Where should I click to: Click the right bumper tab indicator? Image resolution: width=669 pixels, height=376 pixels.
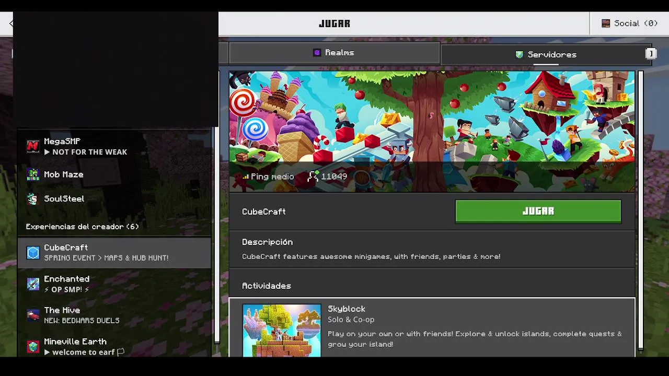point(651,54)
